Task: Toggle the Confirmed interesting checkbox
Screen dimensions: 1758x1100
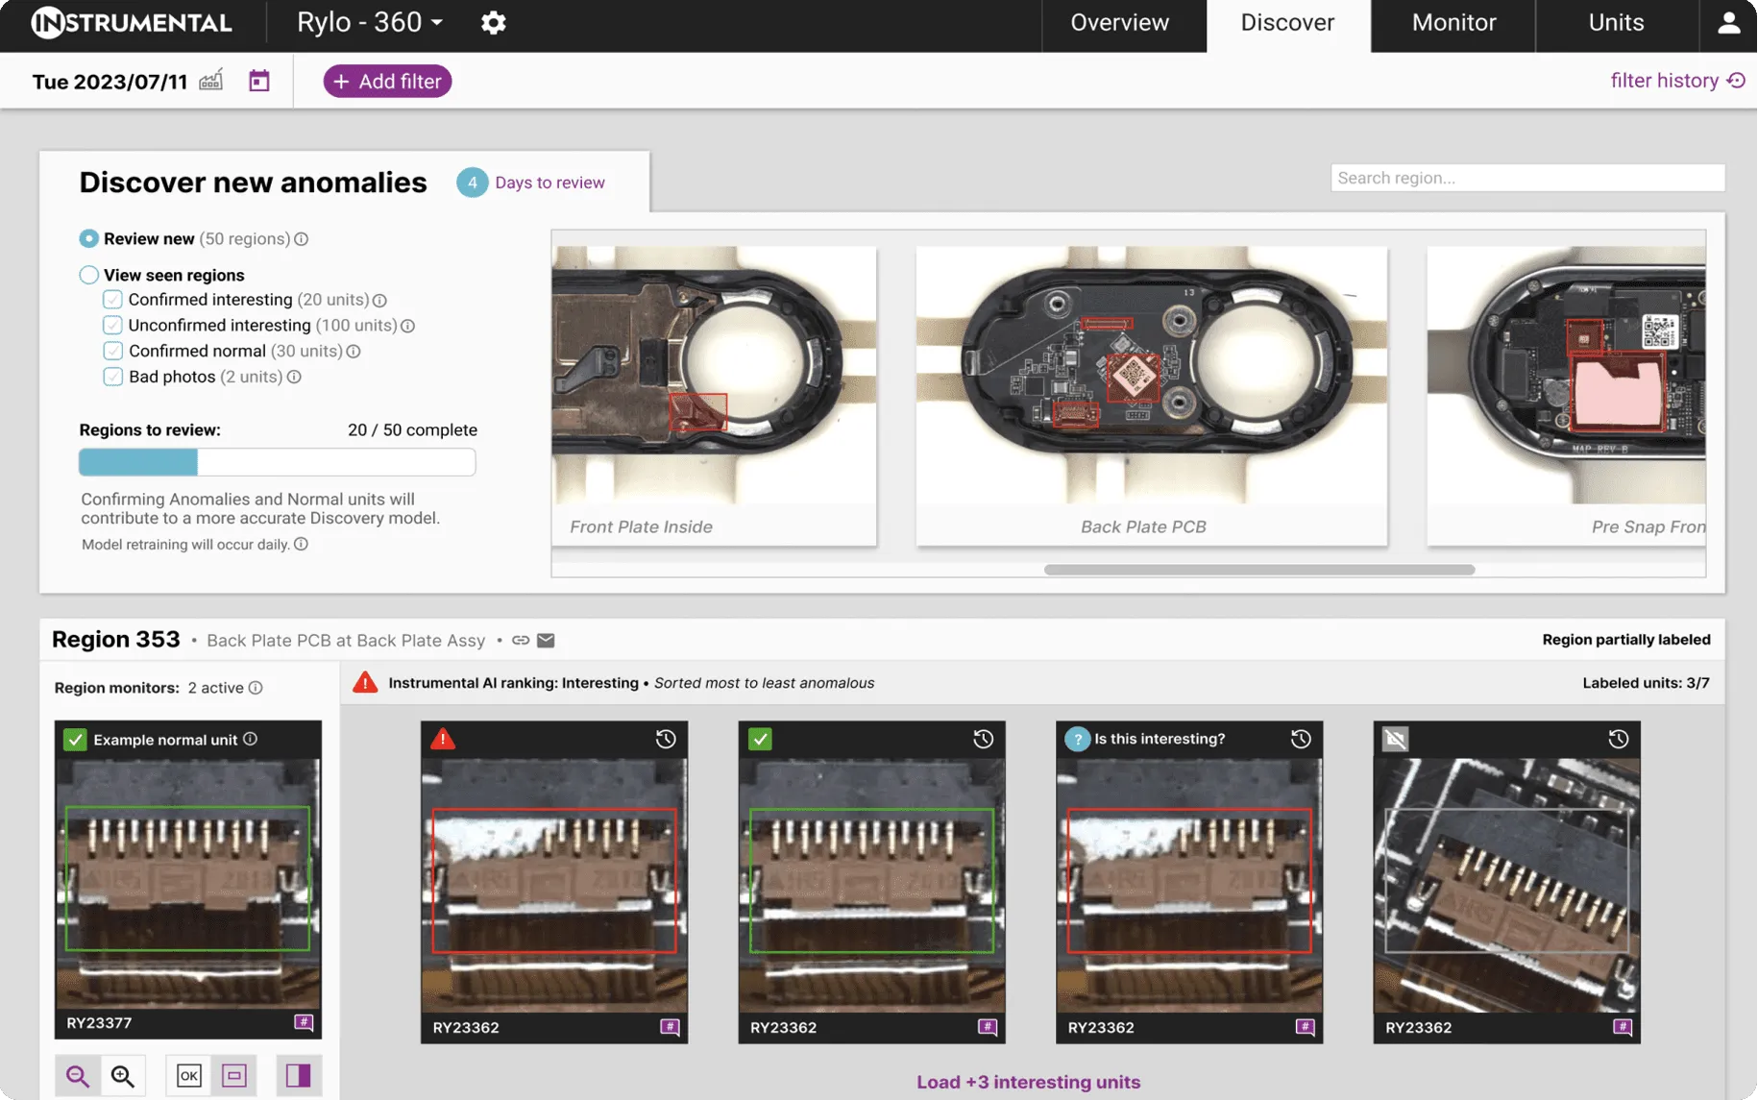Action: 113,300
